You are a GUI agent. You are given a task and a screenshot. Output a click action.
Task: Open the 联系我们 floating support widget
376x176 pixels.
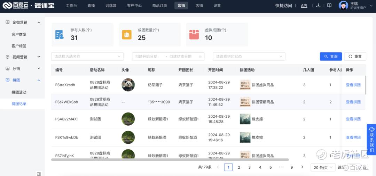pyautogui.click(x=371, y=139)
